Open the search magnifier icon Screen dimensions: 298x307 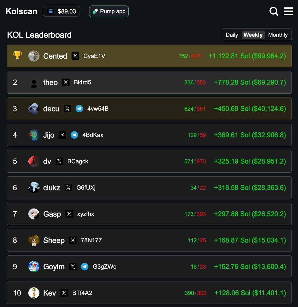274,11
